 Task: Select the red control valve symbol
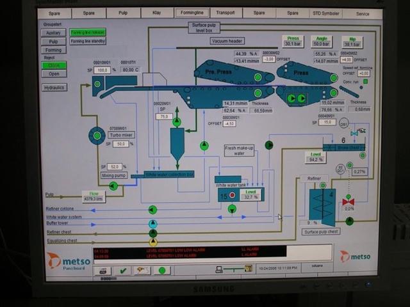click(348, 201)
